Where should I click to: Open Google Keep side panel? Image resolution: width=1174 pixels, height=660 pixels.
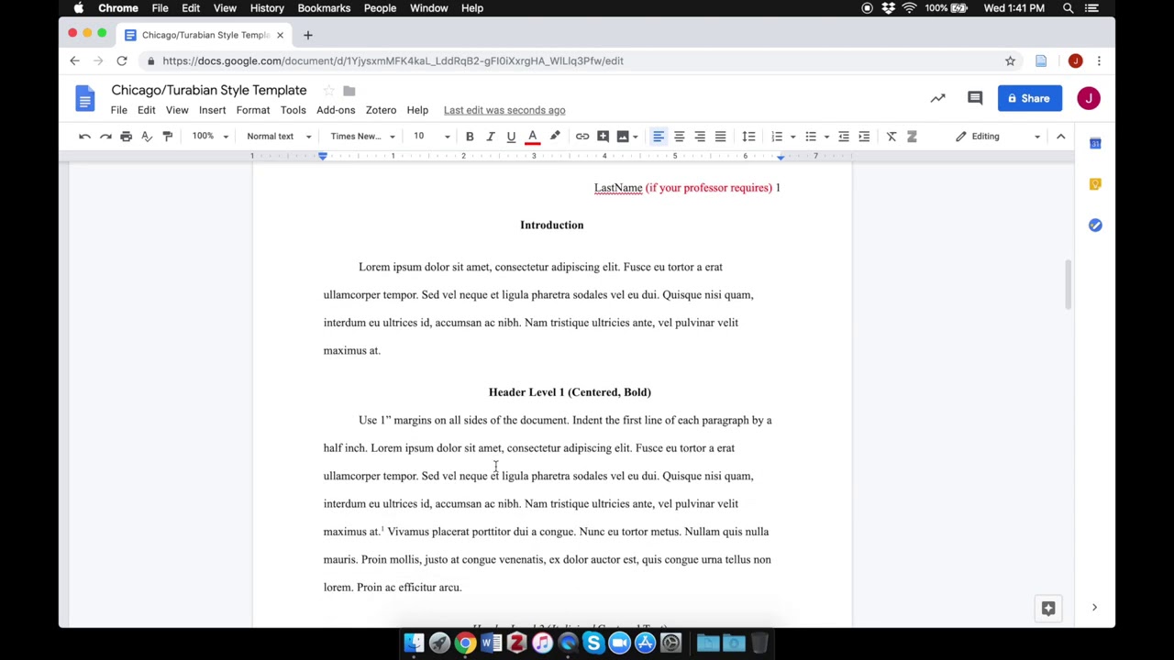[x=1095, y=184]
